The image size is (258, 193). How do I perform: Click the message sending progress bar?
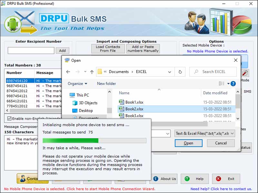pos(95,140)
